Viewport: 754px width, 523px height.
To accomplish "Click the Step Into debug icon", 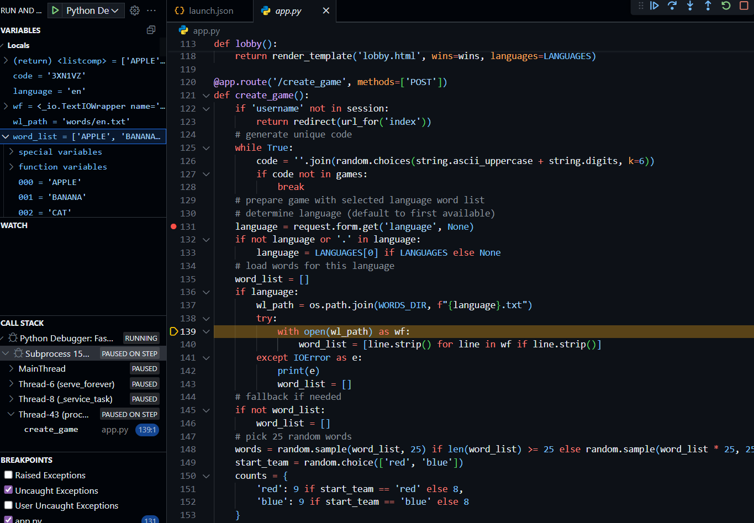I will 690,6.
